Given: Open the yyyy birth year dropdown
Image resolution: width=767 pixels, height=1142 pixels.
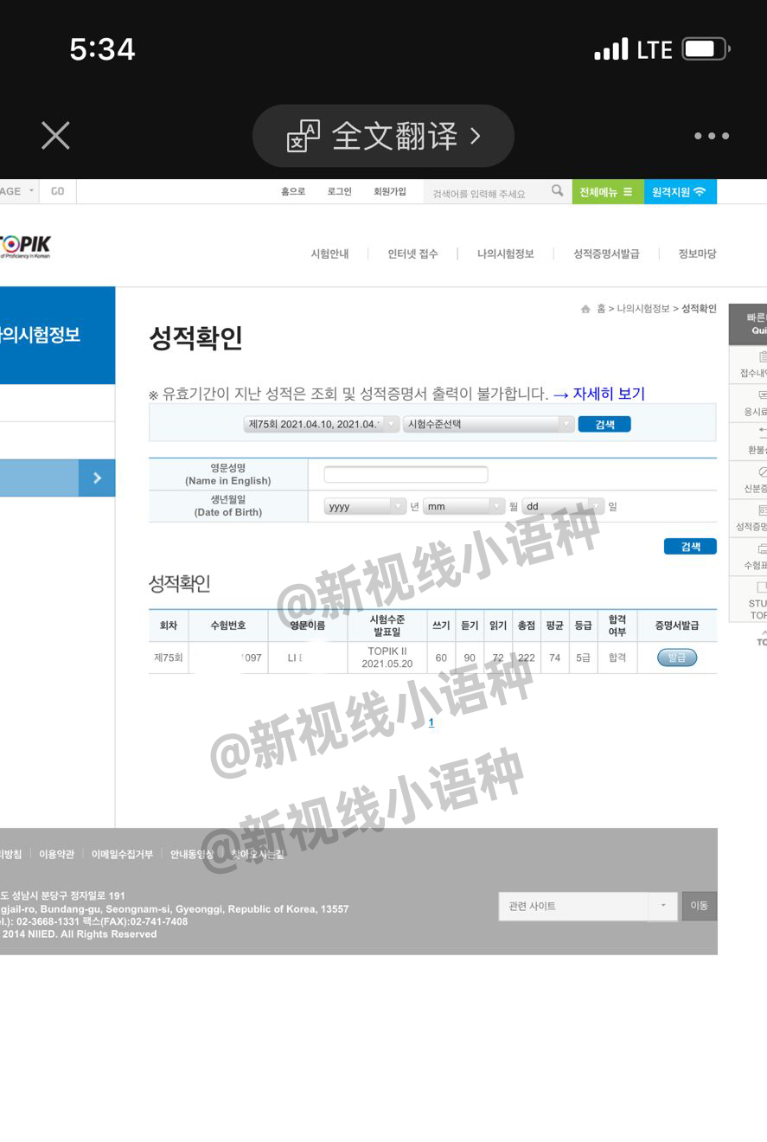Looking at the screenshot, I should point(365,506).
